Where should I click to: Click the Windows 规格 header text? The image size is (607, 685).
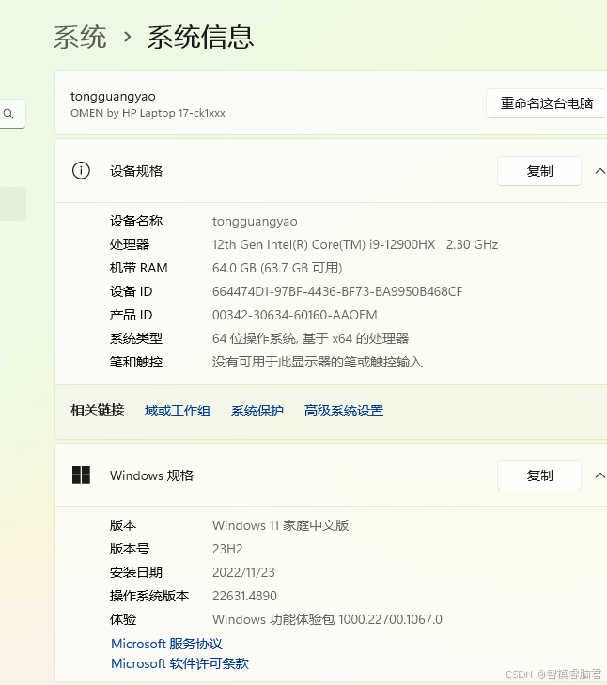coord(151,475)
